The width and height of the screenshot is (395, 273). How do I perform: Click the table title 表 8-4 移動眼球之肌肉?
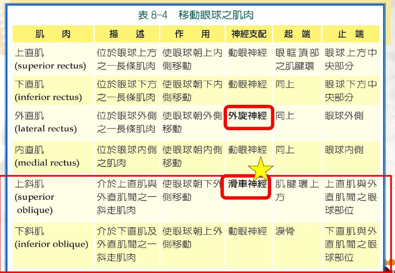196,15
